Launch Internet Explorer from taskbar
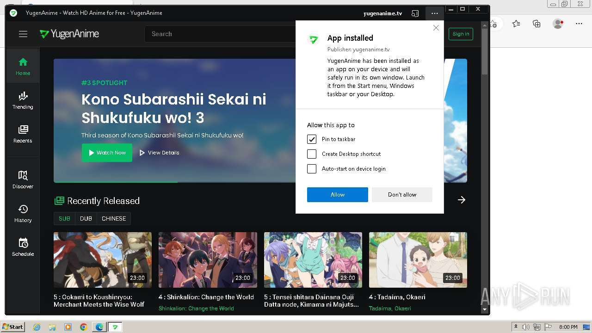 pyautogui.click(x=37, y=327)
